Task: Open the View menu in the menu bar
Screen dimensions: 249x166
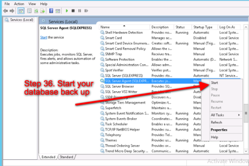Action: pos(32,4)
